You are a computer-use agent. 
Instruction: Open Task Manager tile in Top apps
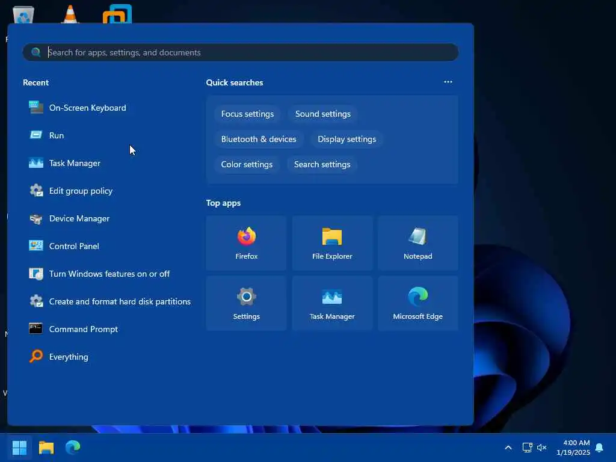click(x=332, y=303)
